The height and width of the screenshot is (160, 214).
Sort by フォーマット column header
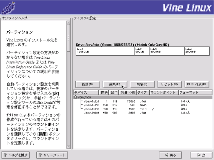(x=195, y=93)
